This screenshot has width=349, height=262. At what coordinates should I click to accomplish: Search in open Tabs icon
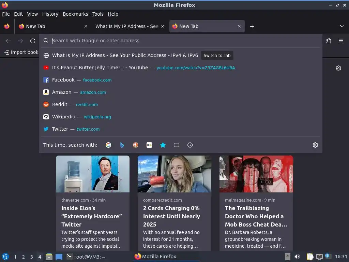(177, 145)
